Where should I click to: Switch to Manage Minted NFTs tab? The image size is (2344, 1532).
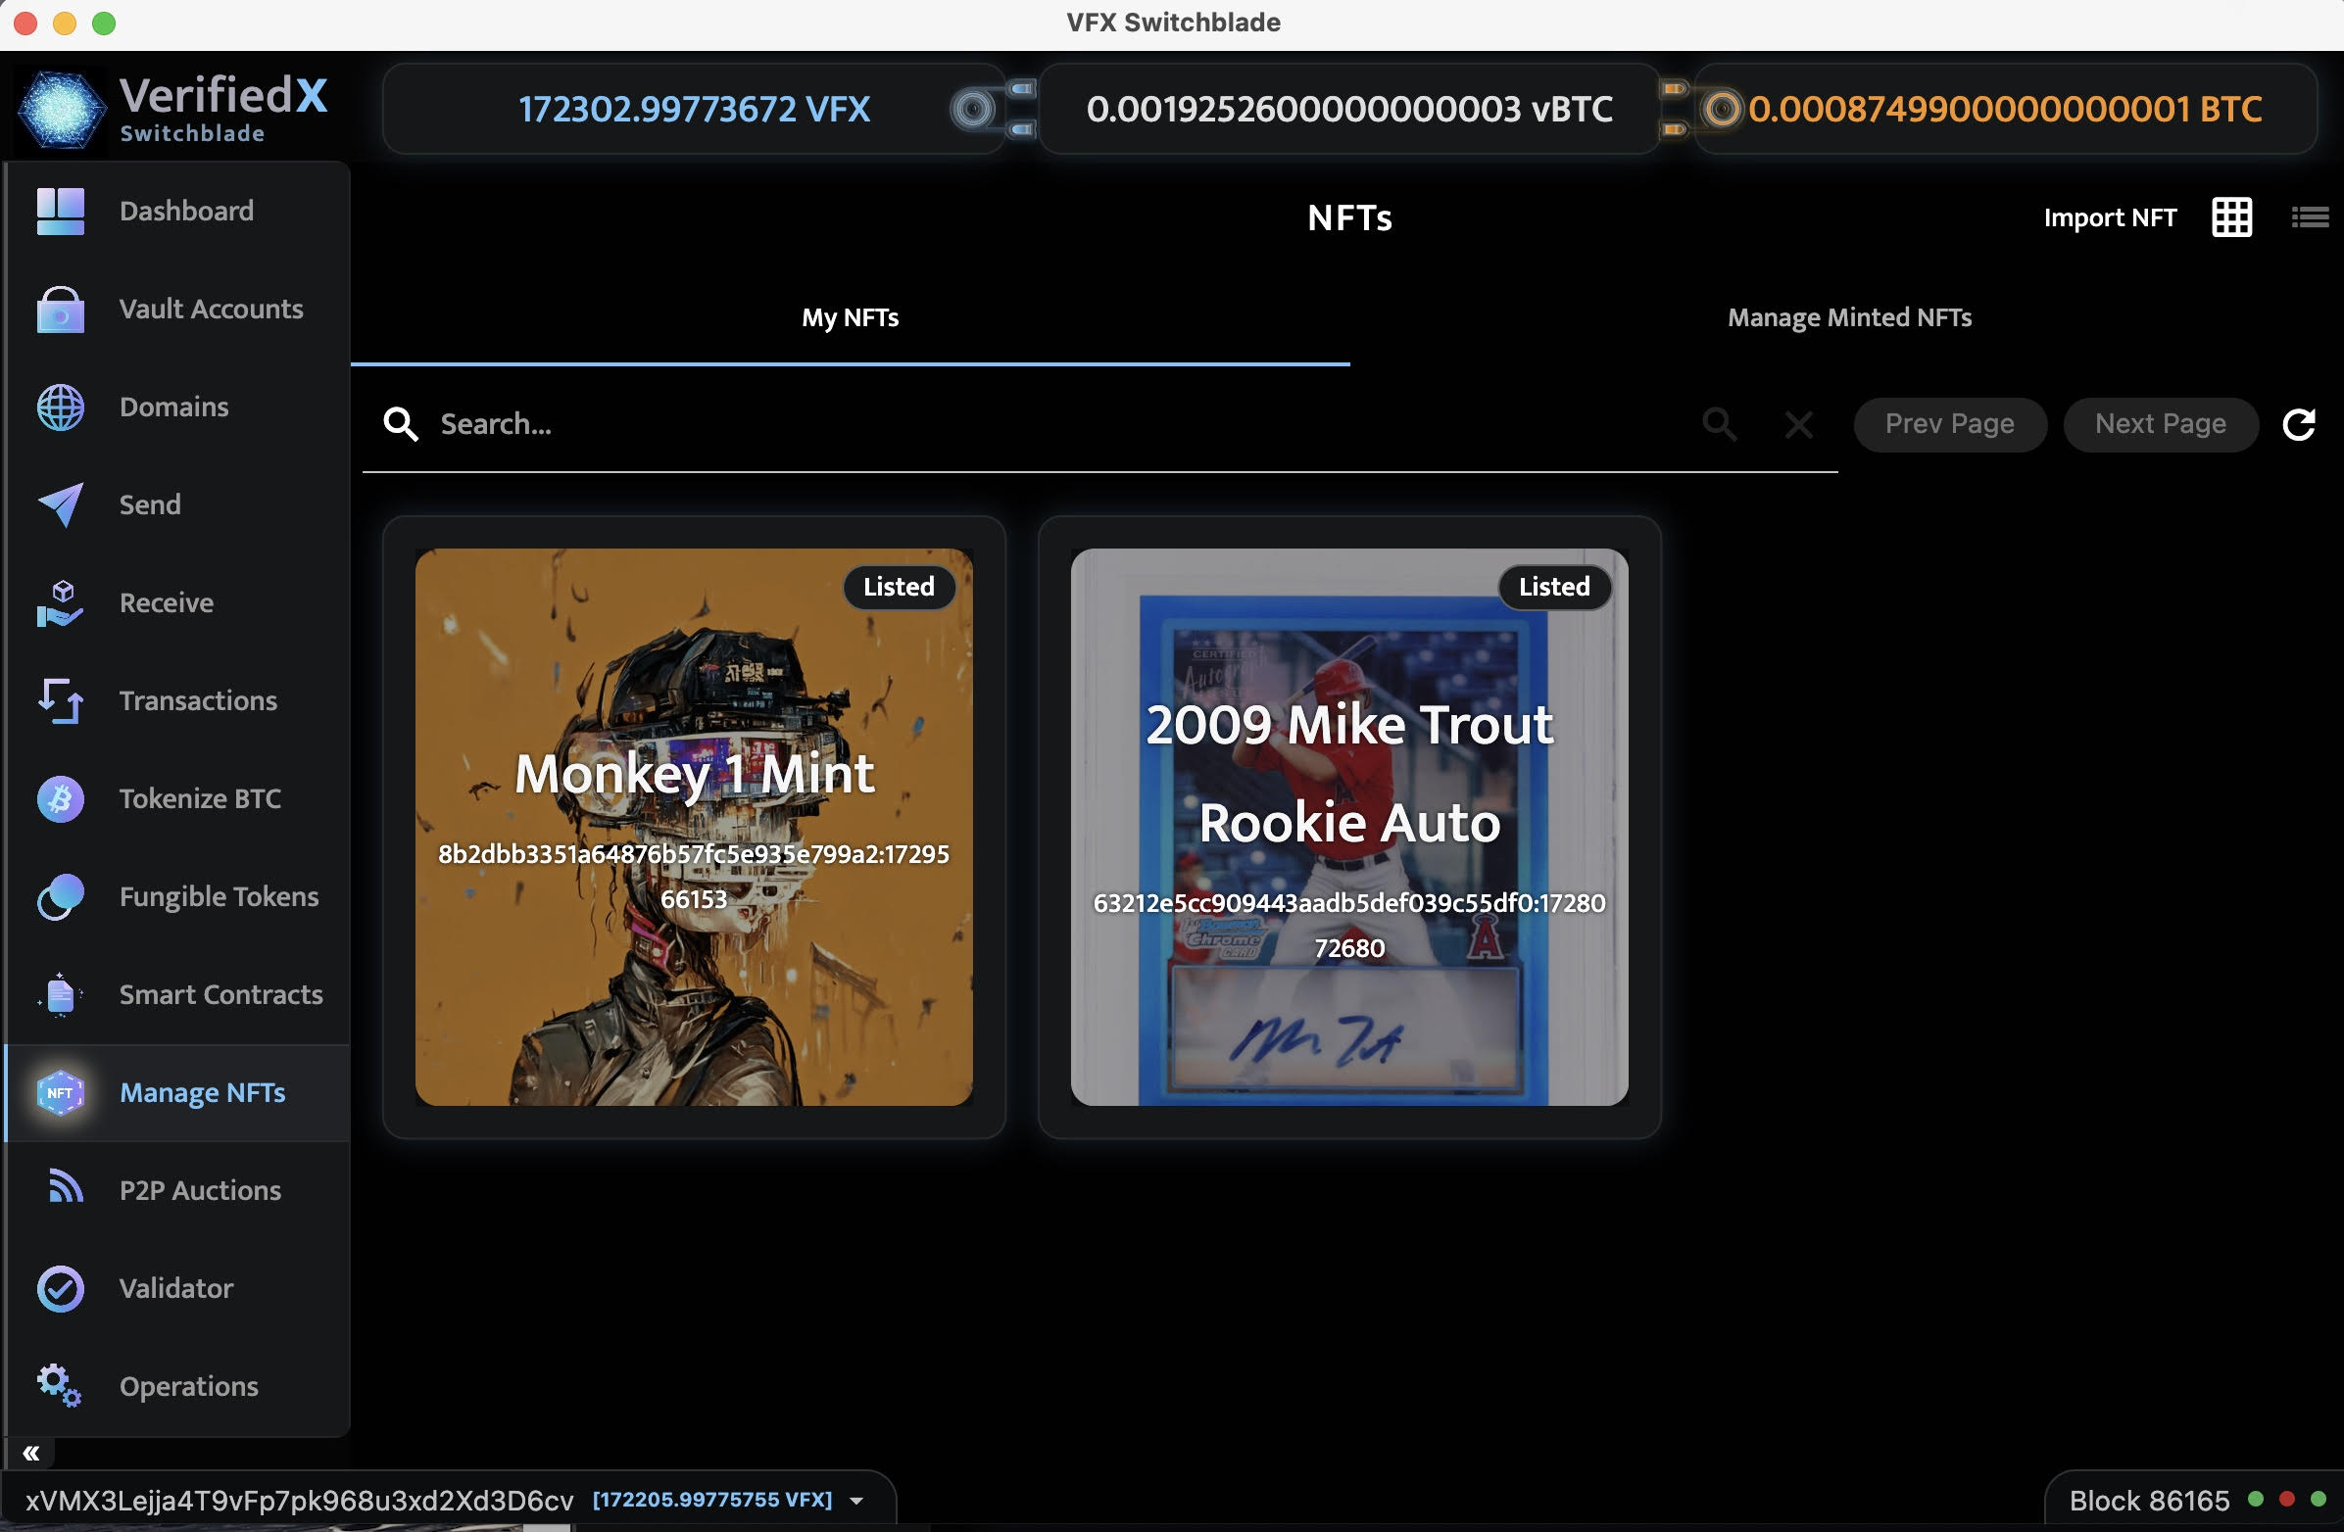[x=1848, y=317]
